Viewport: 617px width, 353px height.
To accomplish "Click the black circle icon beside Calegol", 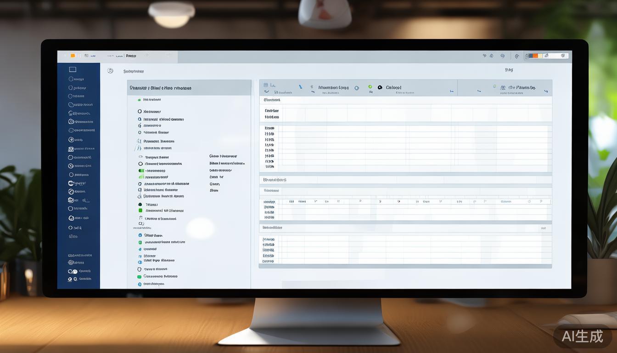I will (380, 87).
